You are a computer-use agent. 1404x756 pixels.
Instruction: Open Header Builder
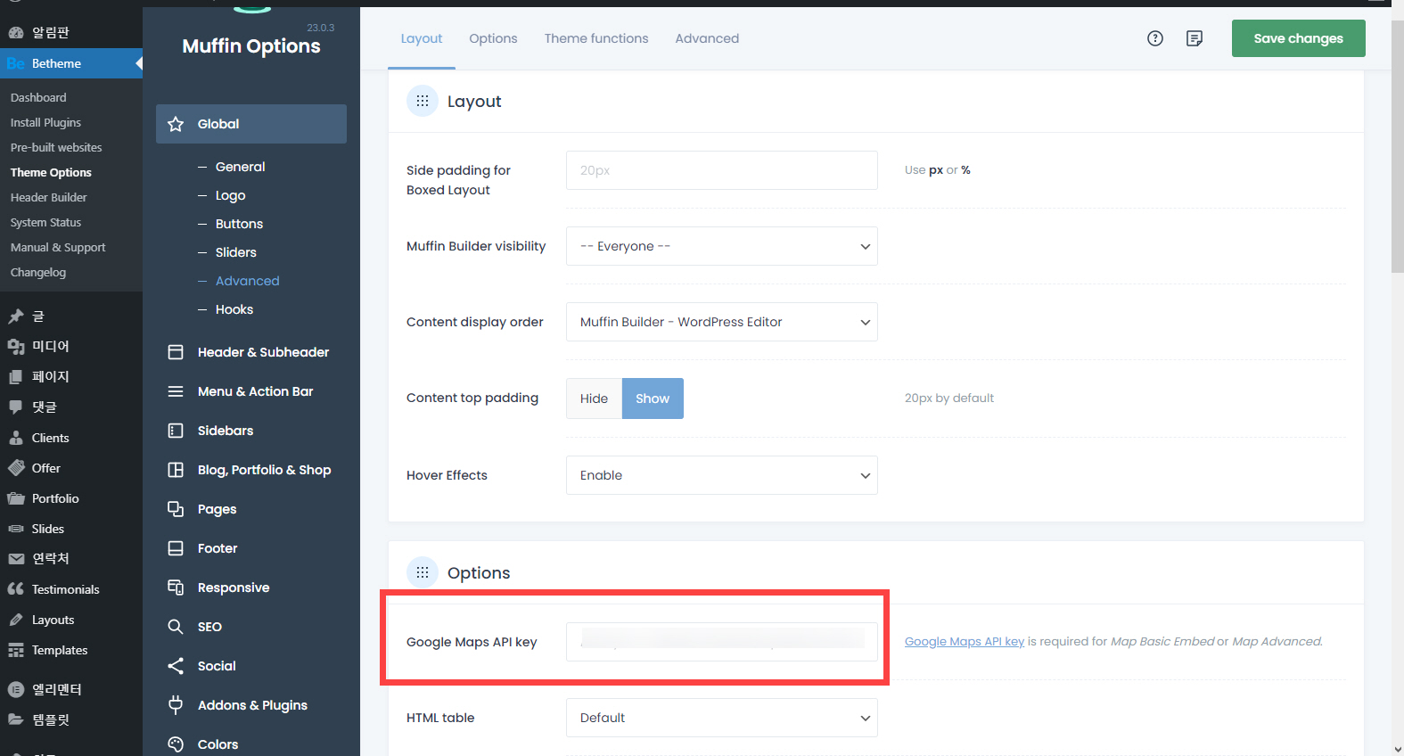pos(48,197)
